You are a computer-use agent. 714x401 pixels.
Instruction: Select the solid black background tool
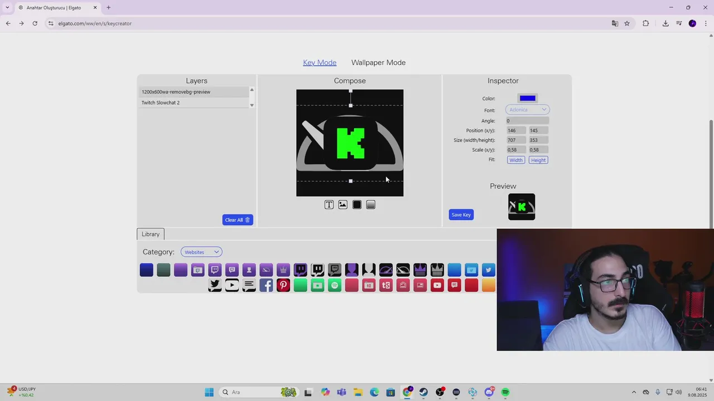357,205
